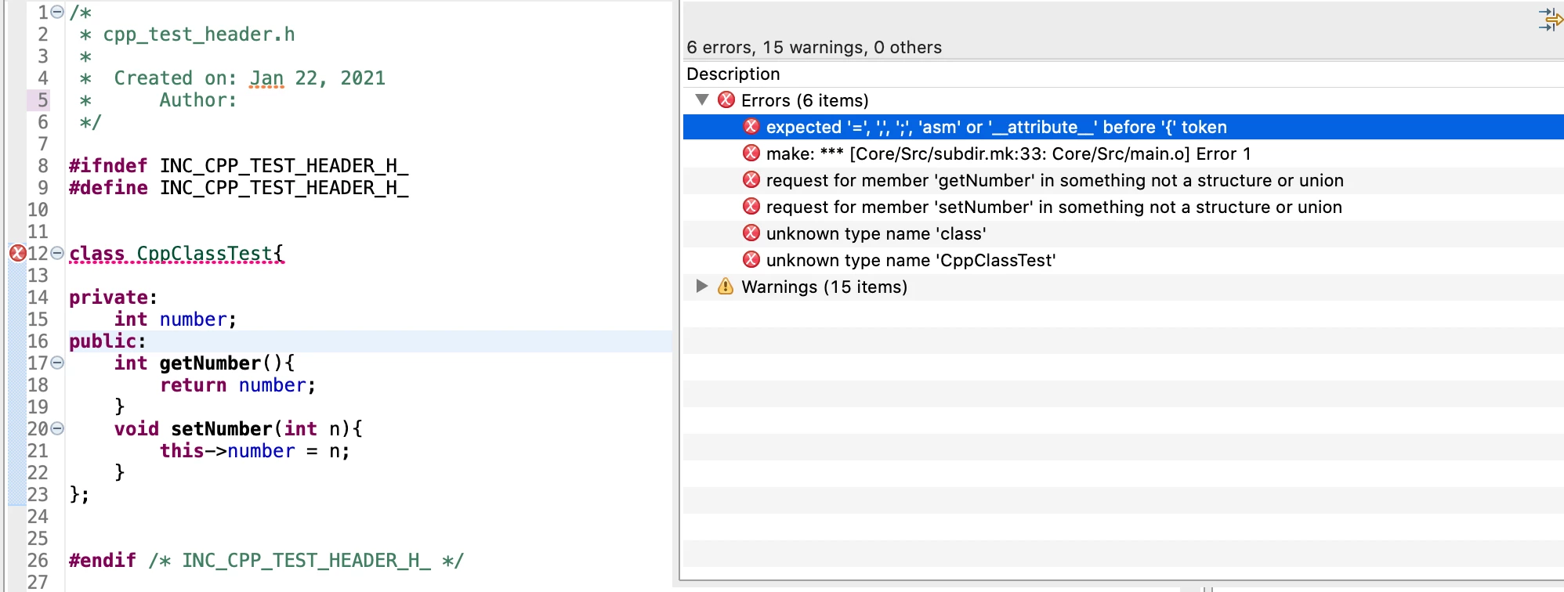Click error icon beside 'CppClassTest' error
Viewport: 1564px width, 592px height.
[x=751, y=259]
